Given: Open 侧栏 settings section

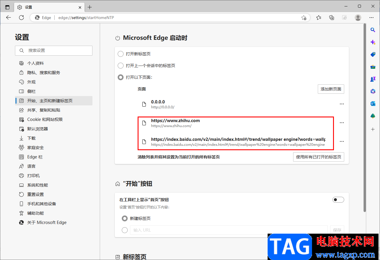Looking at the screenshot, I should [54, 91].
